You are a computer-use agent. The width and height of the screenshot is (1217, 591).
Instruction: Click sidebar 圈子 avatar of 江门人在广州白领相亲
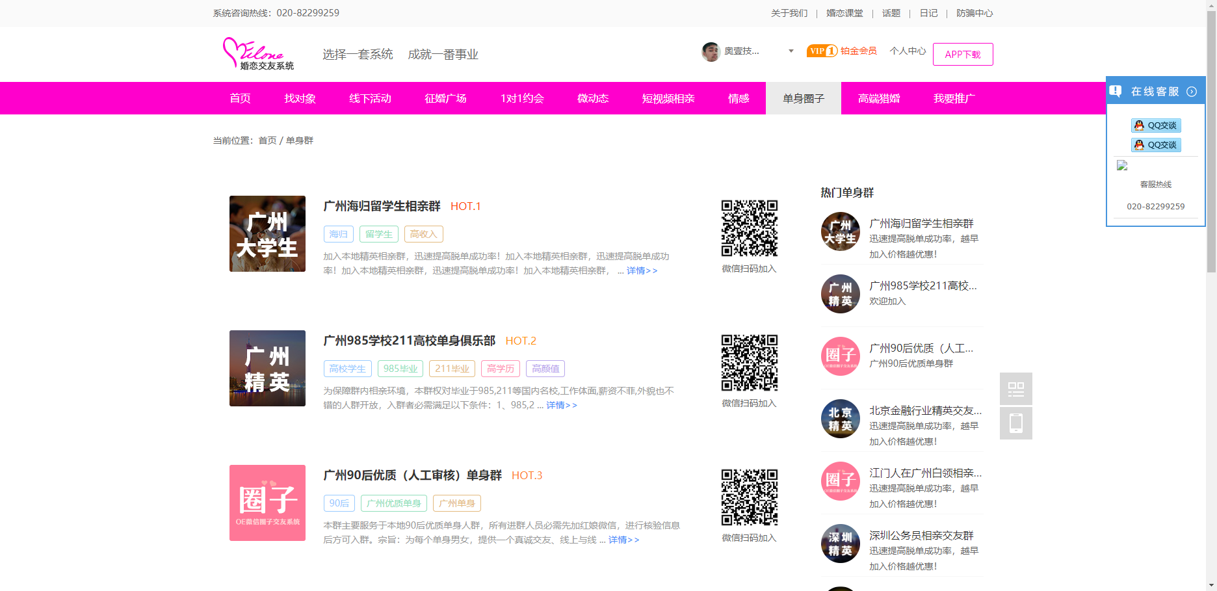[841, 481]
